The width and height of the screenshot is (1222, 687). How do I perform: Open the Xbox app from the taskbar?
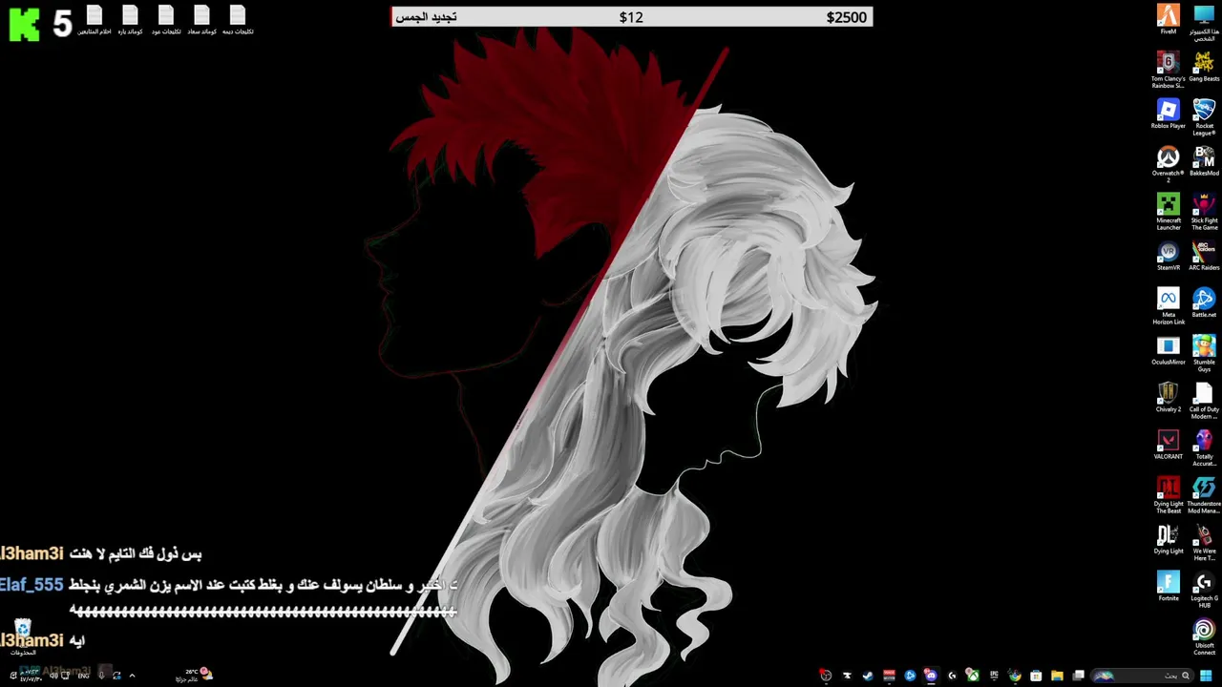point(974,676)
